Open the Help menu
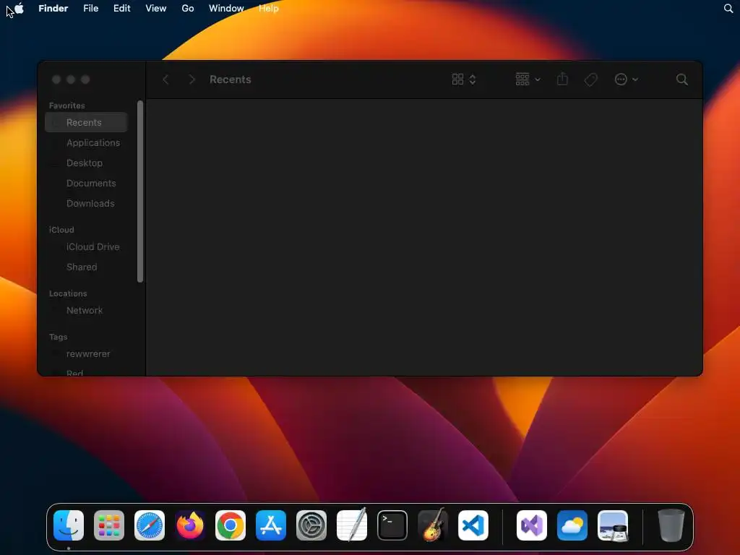Viewport: 740px width, 555px height. [x=269, y=8]
